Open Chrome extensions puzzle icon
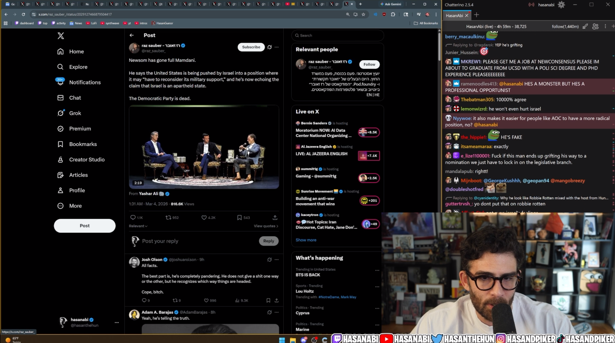The width and height of the screenshot is (615, 343). pyautogui.click(x=393, y=14)
